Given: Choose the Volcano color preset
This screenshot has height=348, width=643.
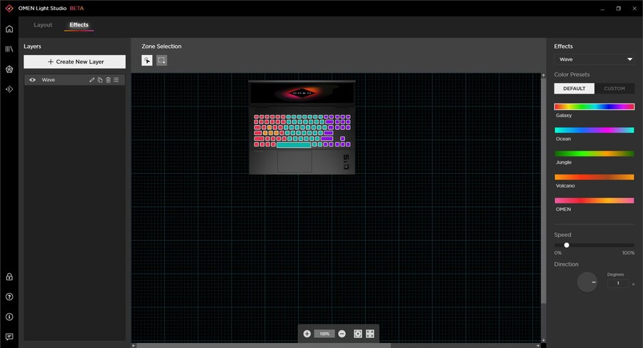Looking at the screenshot, I should tap(594, 177).
